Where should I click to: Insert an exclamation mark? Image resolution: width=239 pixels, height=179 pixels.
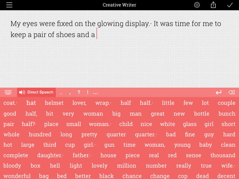87,92
